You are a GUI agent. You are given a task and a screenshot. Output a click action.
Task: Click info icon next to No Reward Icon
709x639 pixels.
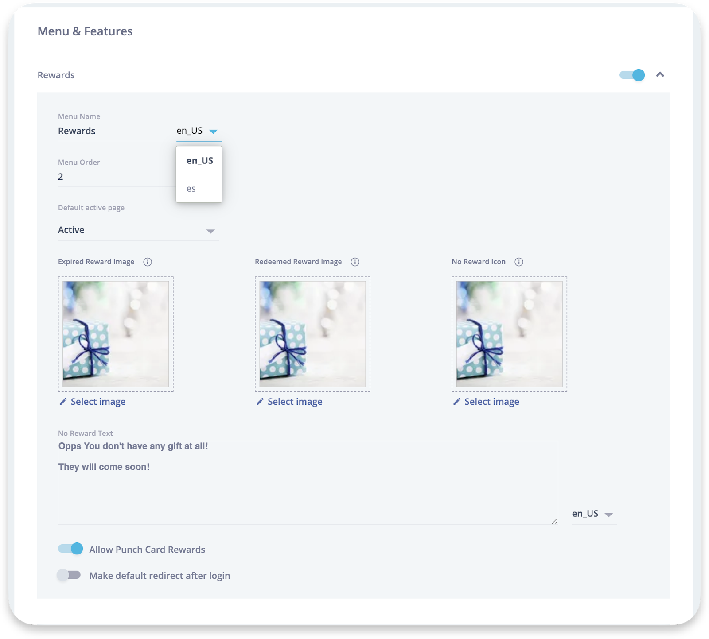pos(519,262)
